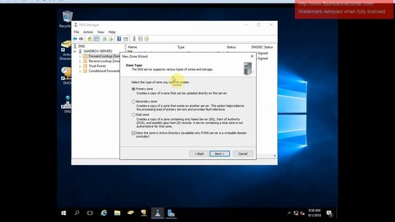Click the volume tray icon

click(302, 213)
